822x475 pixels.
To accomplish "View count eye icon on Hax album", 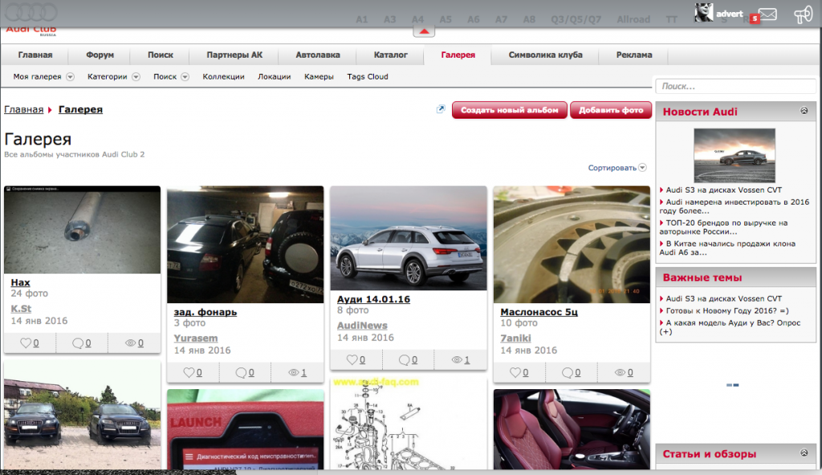I will tap(130, 343).
